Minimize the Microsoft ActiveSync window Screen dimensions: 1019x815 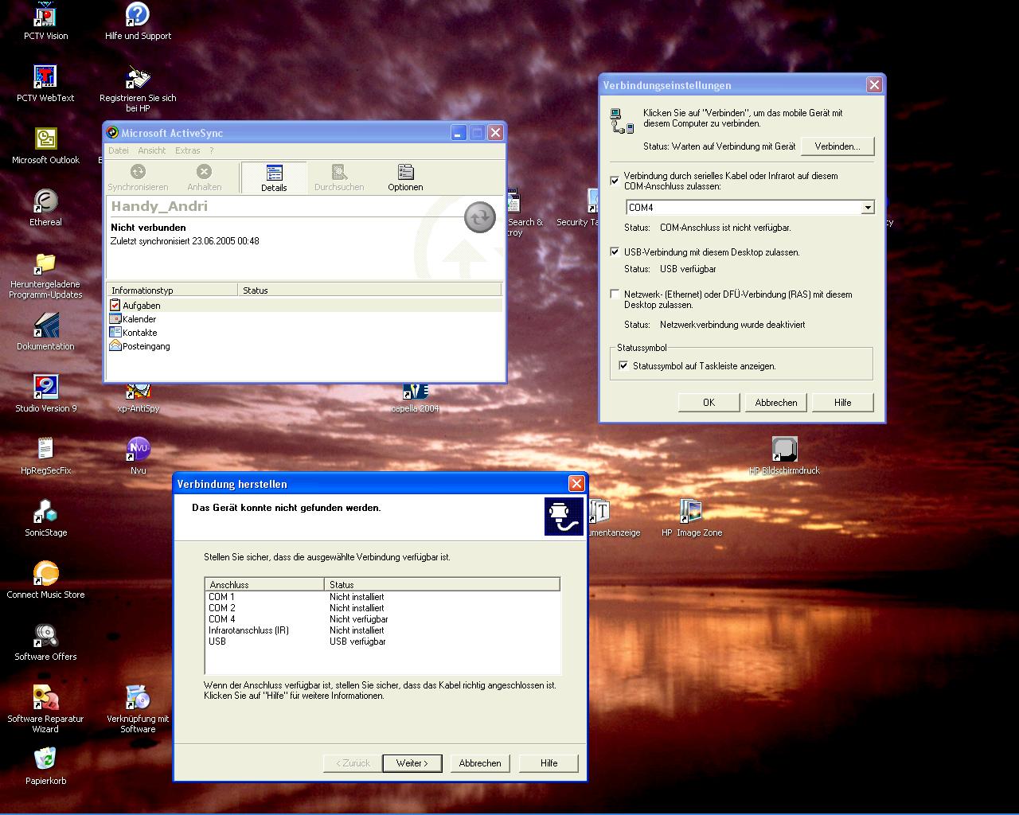[x=459, y=133]
